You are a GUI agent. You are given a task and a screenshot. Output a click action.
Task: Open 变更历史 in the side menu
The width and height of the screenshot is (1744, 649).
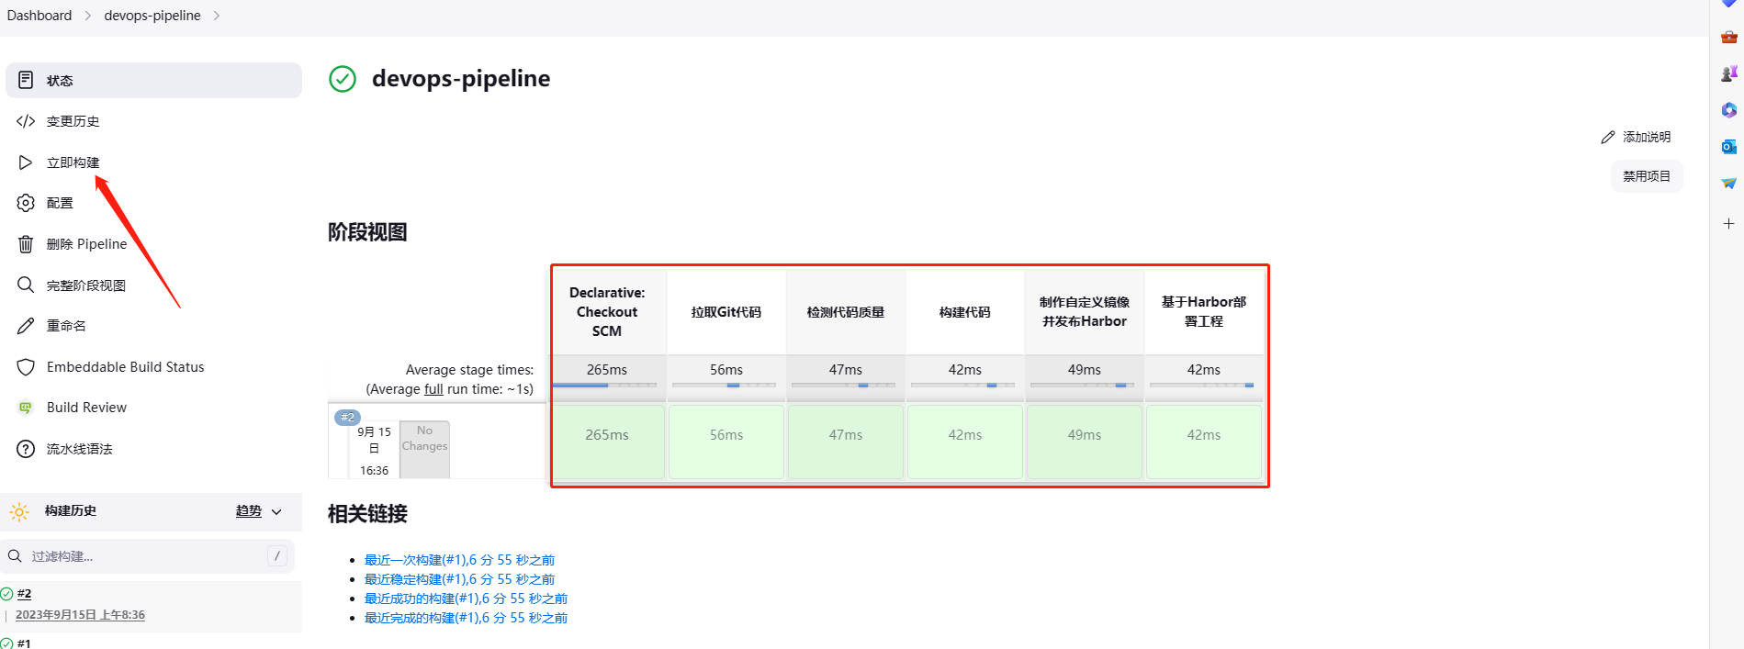pyautogui.click(x=73, y=121)
